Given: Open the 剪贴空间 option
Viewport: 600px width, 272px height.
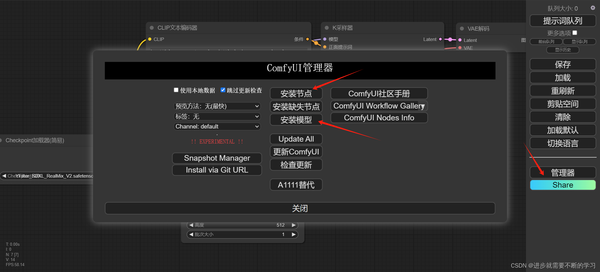Looking at the screenshot, I should tap(563, 104).
